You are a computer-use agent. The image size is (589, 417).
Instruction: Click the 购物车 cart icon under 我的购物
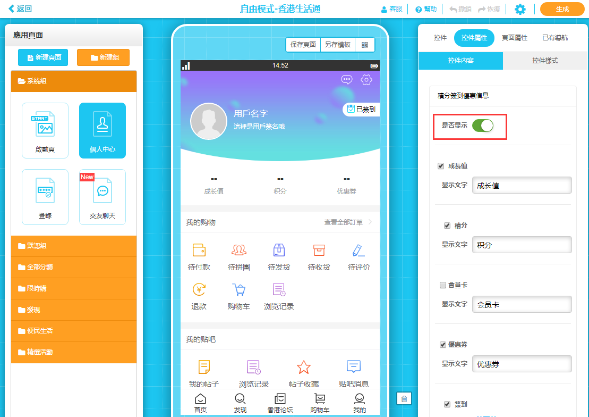click(239, 289)
